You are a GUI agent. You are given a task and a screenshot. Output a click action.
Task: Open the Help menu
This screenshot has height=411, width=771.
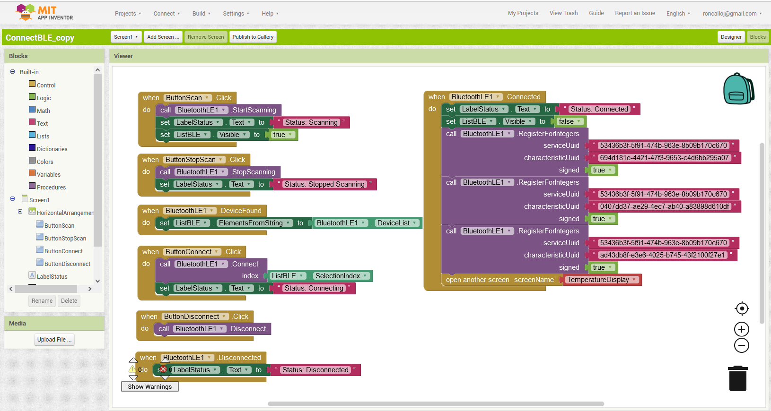[x=270, y=13]
